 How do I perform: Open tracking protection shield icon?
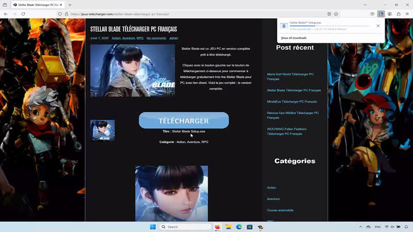[60, 14]
